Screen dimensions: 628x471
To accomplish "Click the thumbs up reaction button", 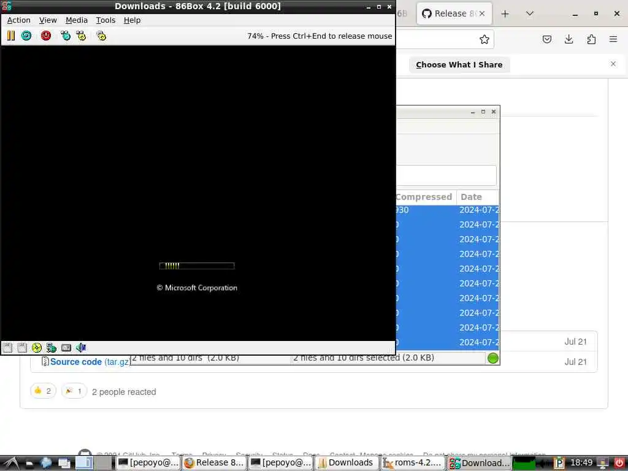I will click(44, 391).
